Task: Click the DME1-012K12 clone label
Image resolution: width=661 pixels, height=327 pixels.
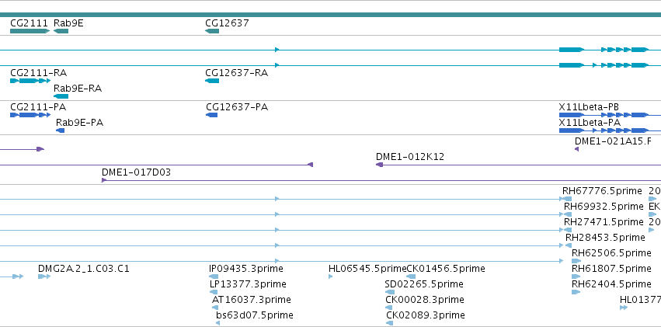Action: point(410,157)
